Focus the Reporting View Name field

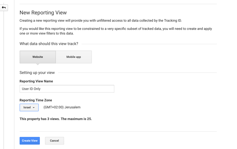(67, 89)
